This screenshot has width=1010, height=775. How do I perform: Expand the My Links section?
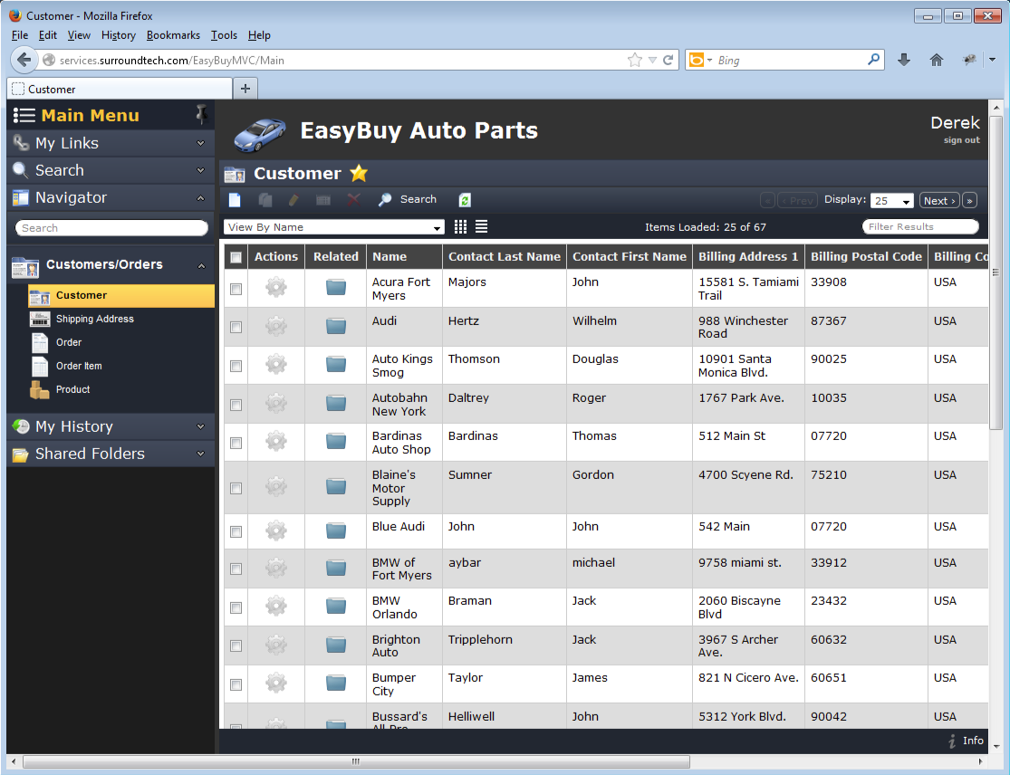tap(200, 144)
